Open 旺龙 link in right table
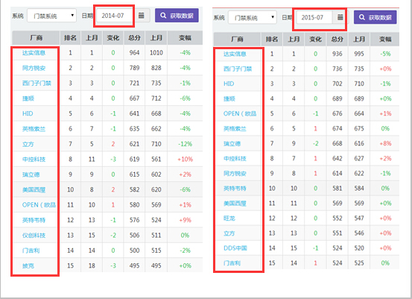The image size is (412, 299). pos(229,218)
